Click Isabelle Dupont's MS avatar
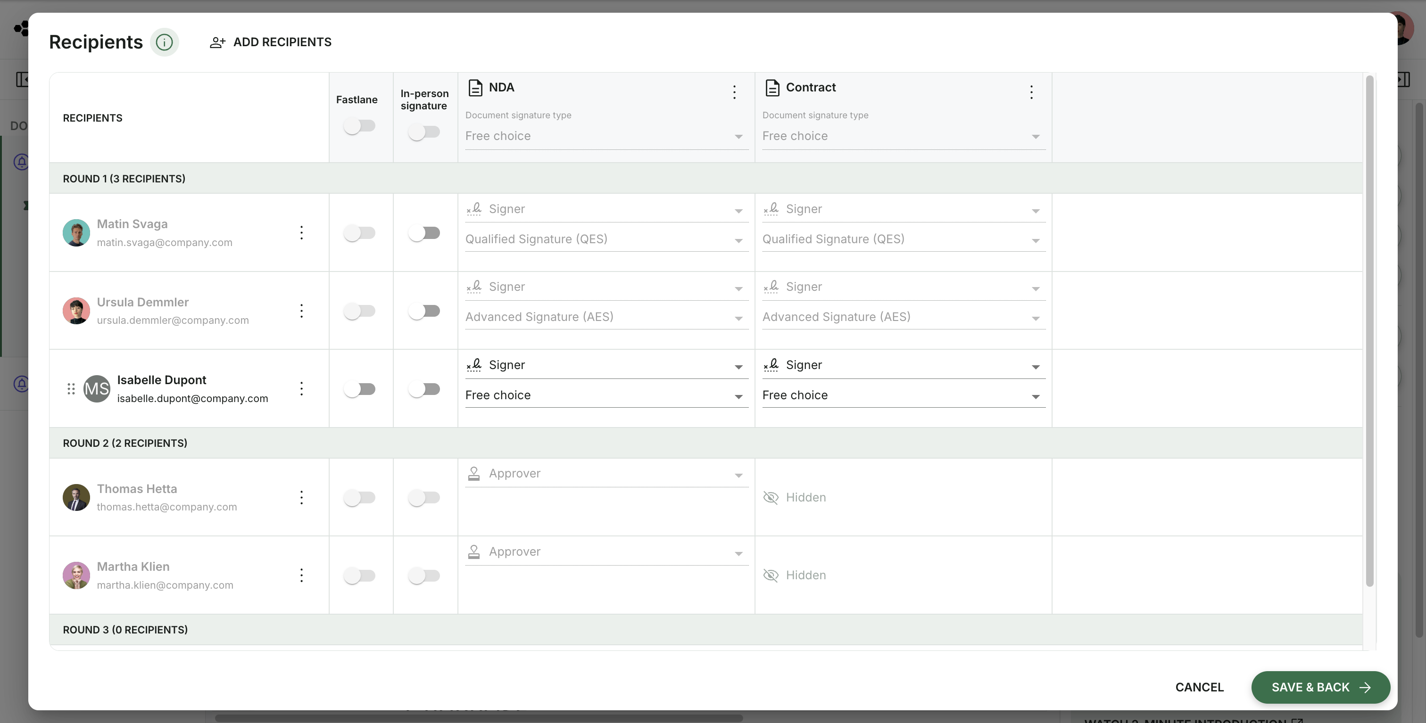 (97, 389)
